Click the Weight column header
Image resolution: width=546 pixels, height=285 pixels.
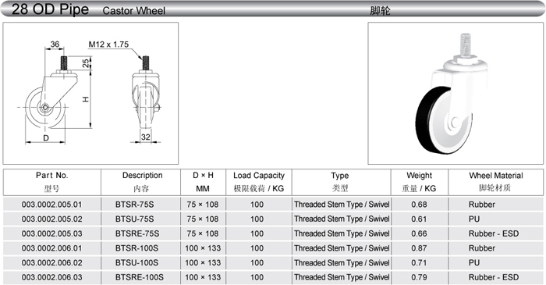(420, 182)
